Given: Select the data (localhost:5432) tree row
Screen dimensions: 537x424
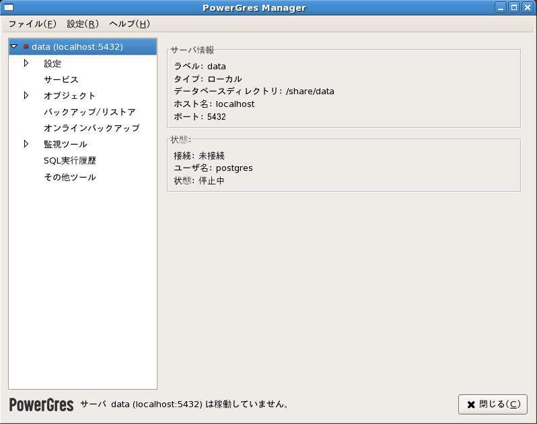Looking at the screenshot, I should [83, 46].
